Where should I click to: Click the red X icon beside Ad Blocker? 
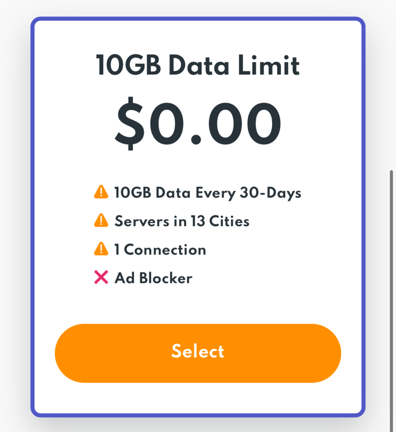tap(101, 278)
